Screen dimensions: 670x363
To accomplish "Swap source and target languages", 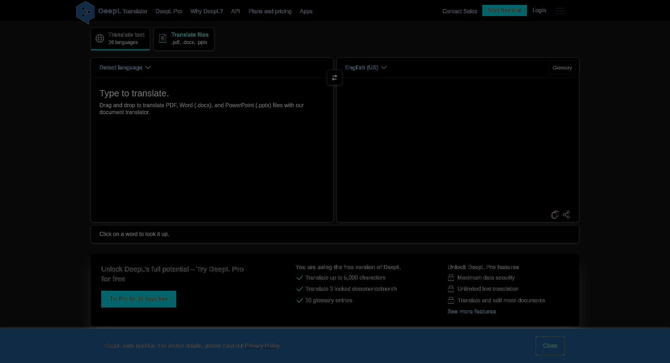I will (335, 77).
